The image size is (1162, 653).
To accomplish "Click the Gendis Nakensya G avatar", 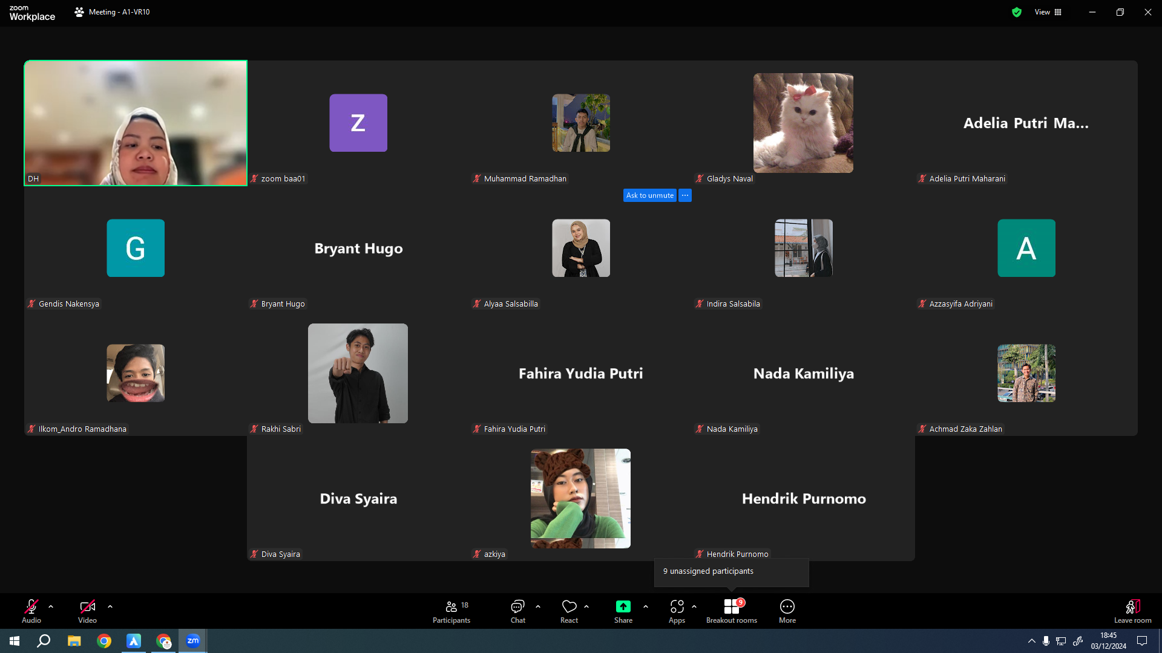I will point(136,248).
